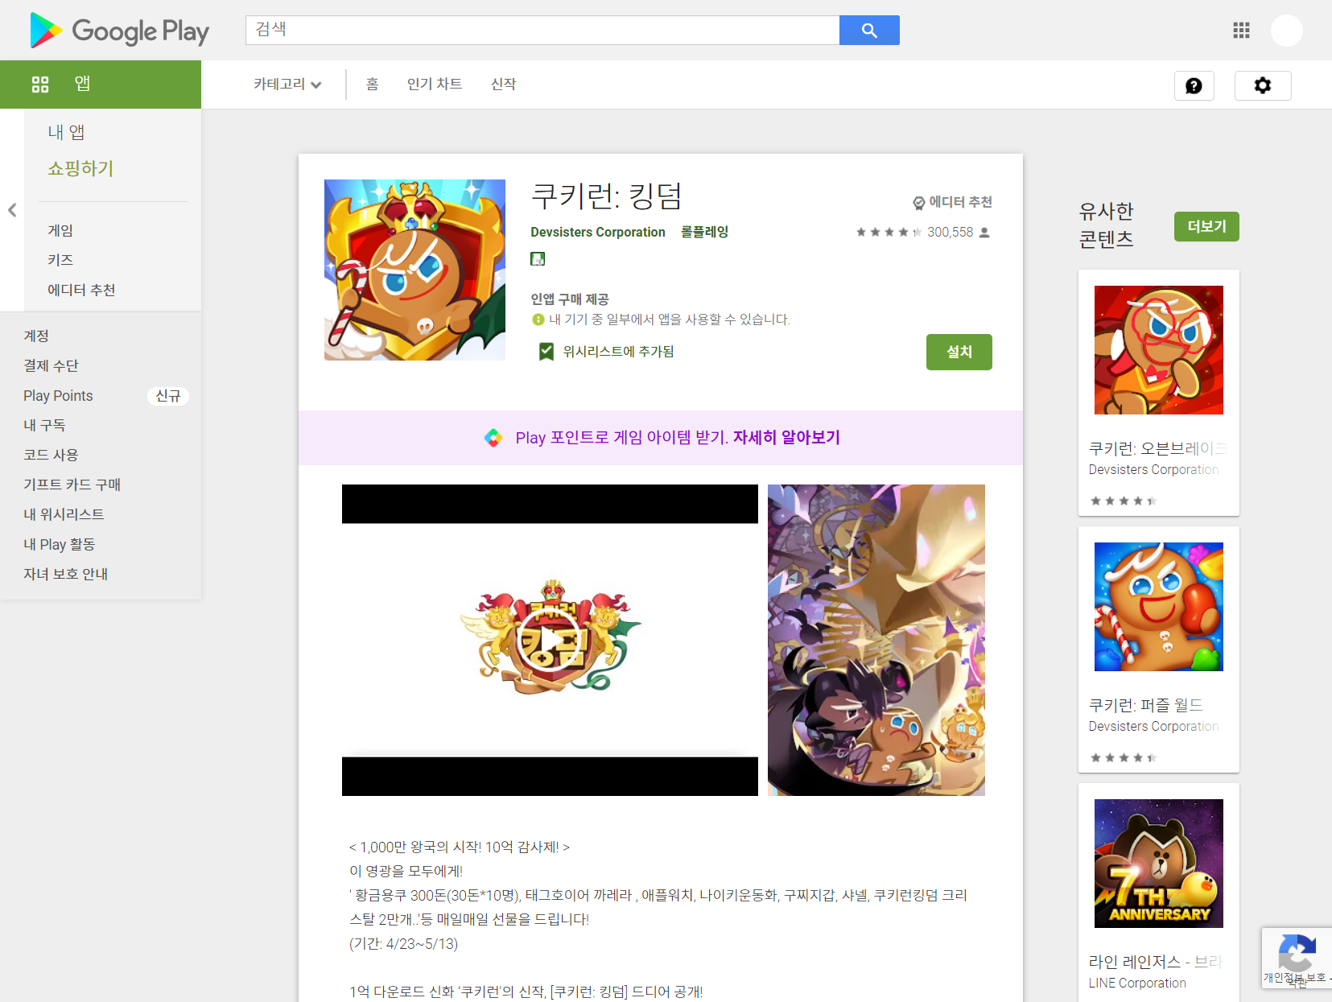
Task: Select 쇼핑하기 in the sidebar
Action: pos(80,168)
